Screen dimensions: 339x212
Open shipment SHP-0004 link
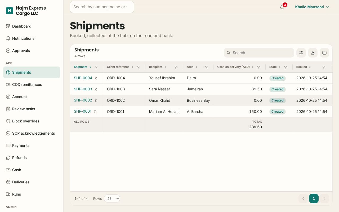83,78
